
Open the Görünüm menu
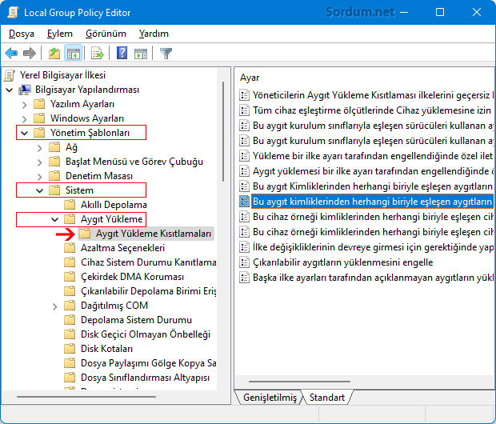point(106,34)
